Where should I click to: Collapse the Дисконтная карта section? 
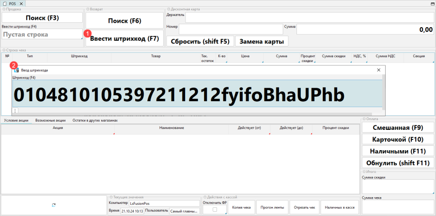point(168,9)
